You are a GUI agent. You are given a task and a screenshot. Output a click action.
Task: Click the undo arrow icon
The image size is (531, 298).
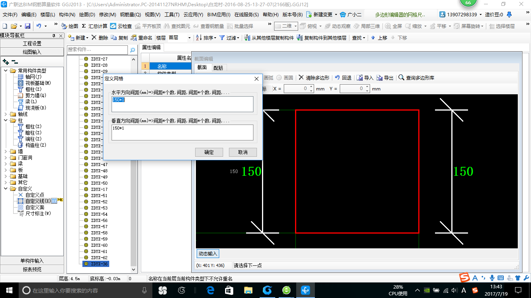click(39, 26)
